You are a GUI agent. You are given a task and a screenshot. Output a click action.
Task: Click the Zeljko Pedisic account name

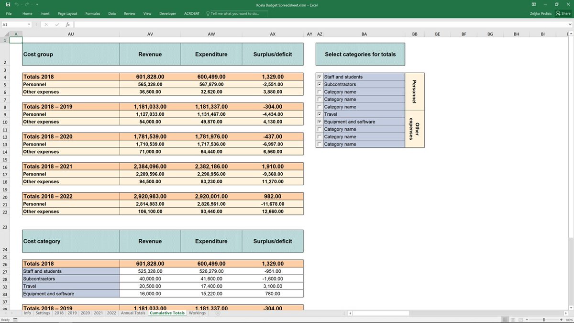pyautogui.click(x=540, y=13)
